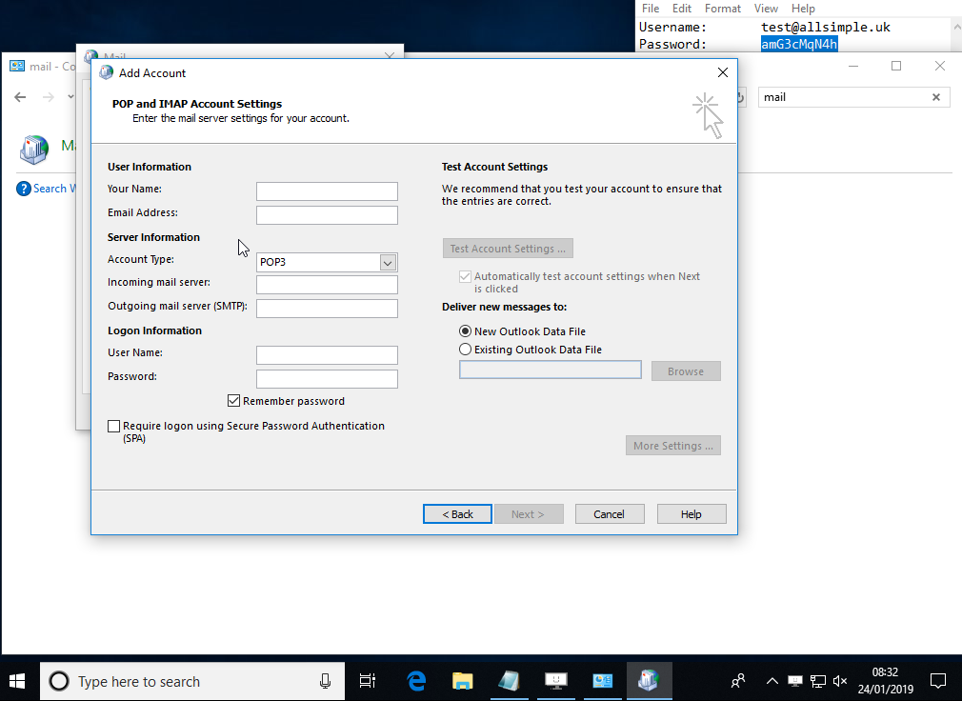Open File Explorer from the taskbar
The image size is (962, 701).
pyautogui.click(x=463, y=681)
